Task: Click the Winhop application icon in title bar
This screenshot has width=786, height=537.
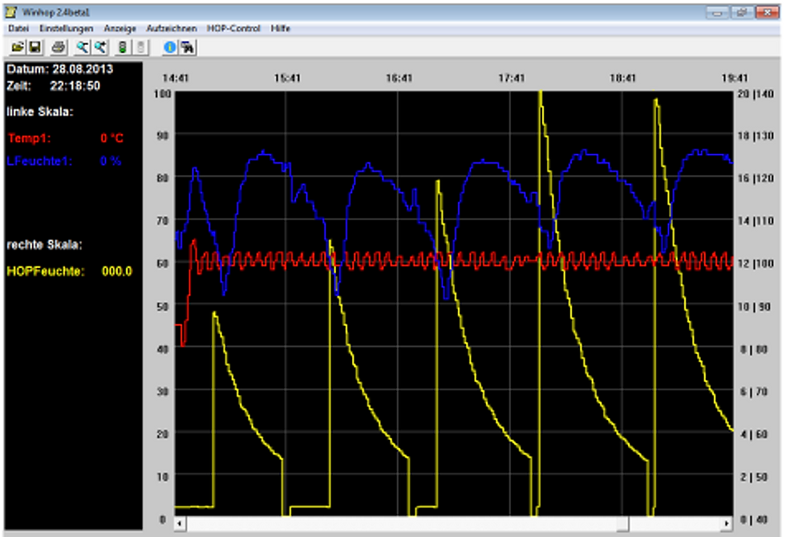Action: 11,12
